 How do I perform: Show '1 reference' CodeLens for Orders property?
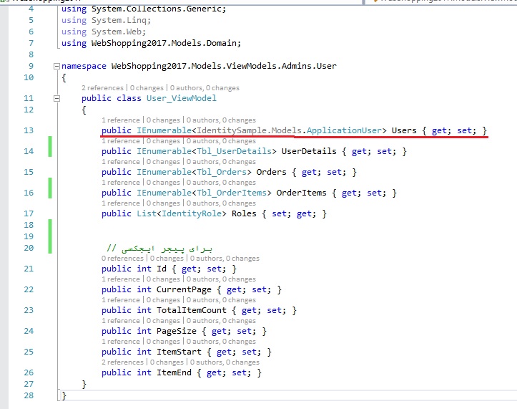[x=121, y=162]
